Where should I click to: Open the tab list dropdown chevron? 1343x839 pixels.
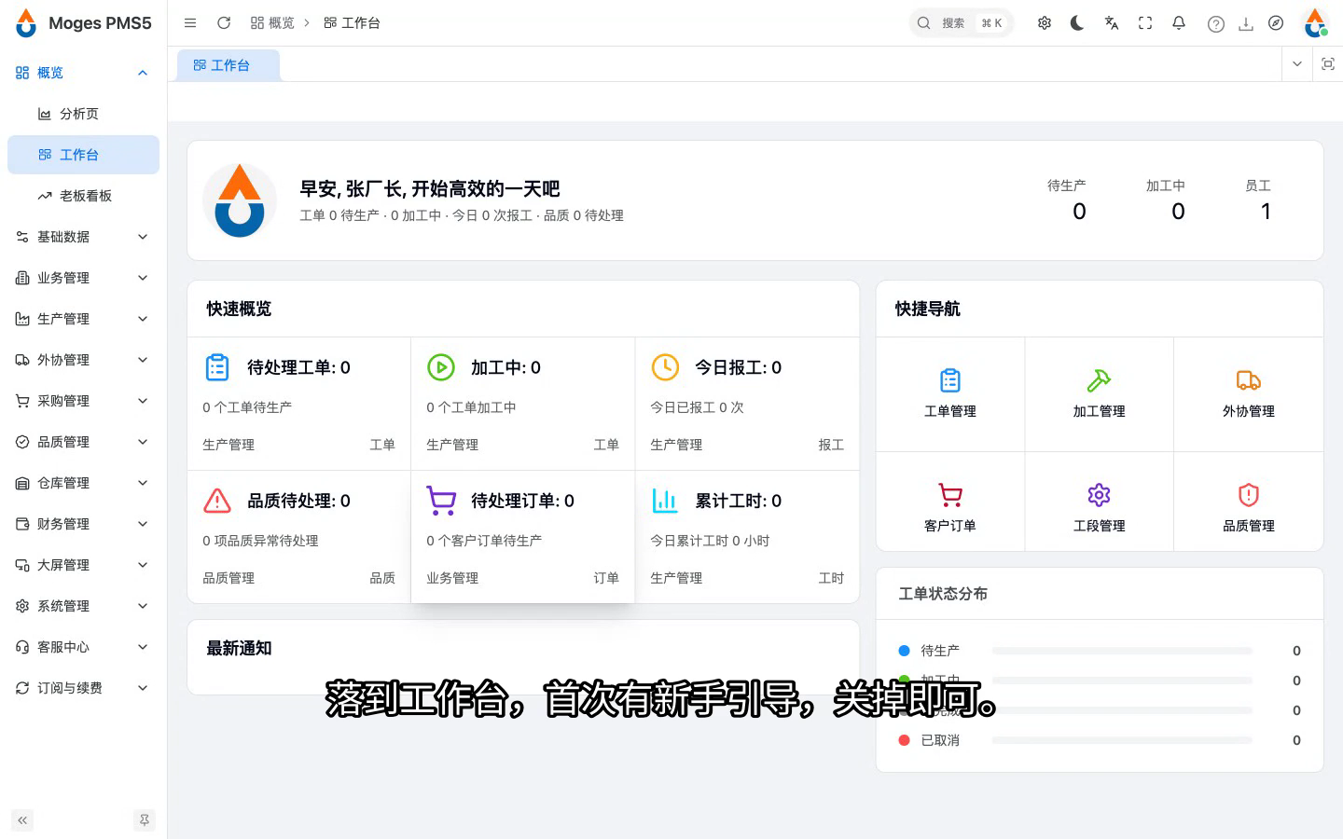coord(1297,64)
